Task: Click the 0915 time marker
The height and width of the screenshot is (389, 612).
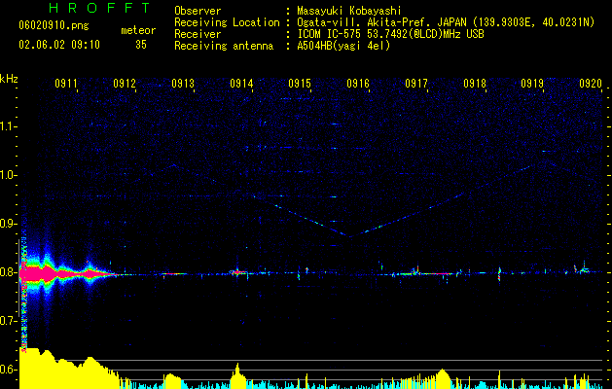Action: [x=300, y=83]
